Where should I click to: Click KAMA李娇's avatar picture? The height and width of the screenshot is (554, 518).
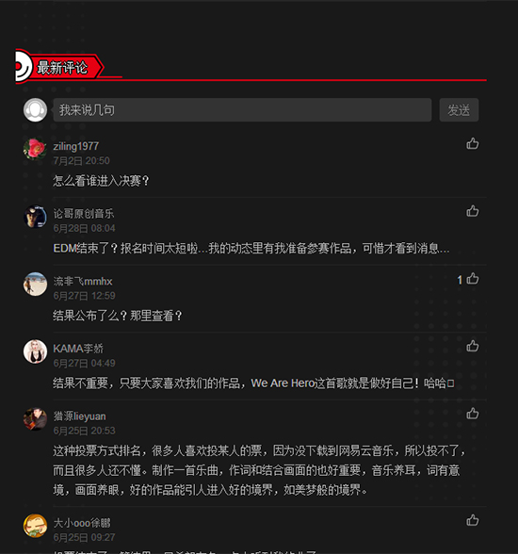[35, 351]
